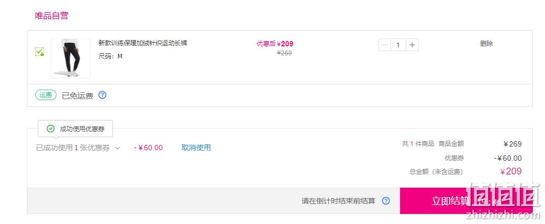Click the coupon discount amount -¥60.00
This screenshot has height=224, width=545.
pos(149,148)
